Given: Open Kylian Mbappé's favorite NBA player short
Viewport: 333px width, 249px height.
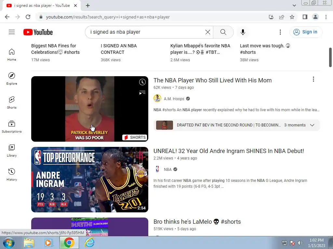Looking at the screenshot, I should (x=200, y=49).
